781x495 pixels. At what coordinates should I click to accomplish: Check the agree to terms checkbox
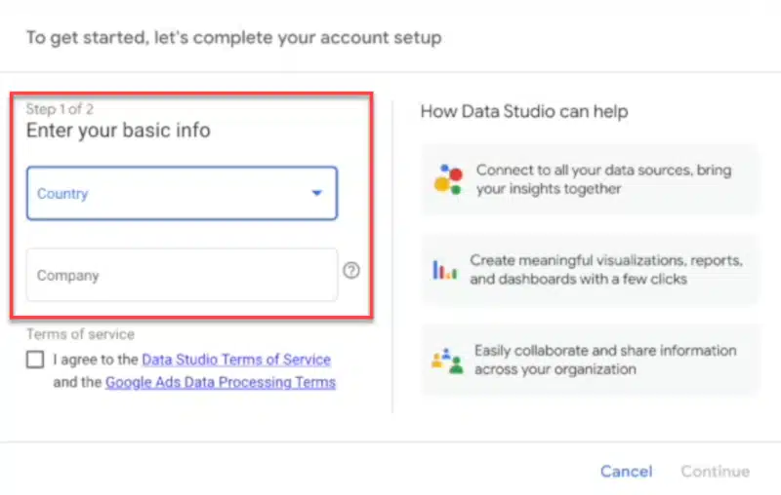tap(36, 360)
